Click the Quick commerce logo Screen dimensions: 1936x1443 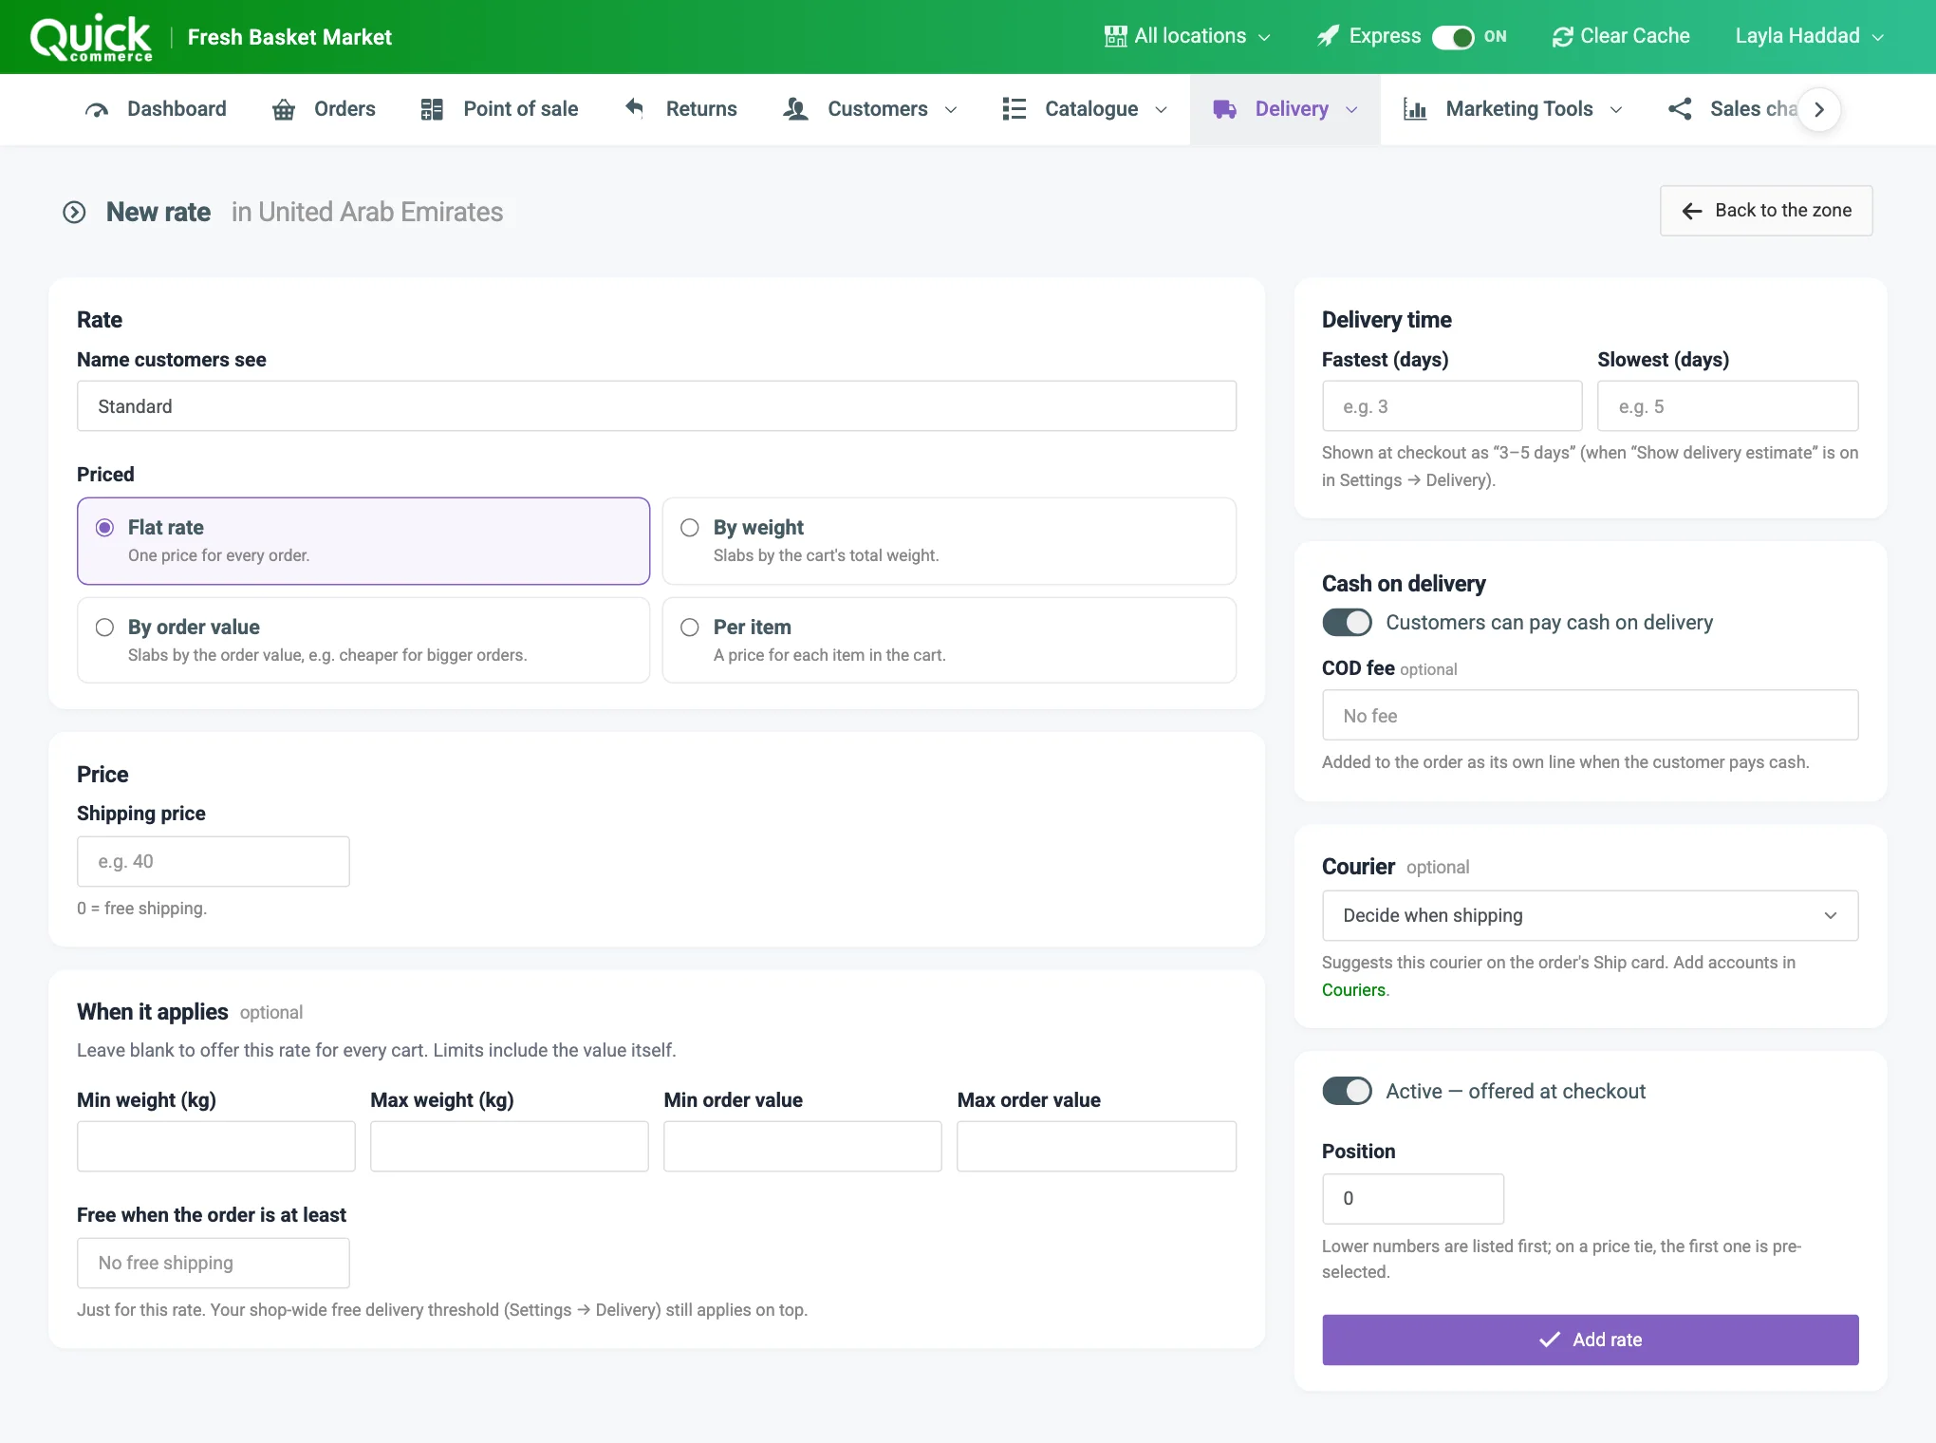(x=91, y=38)
